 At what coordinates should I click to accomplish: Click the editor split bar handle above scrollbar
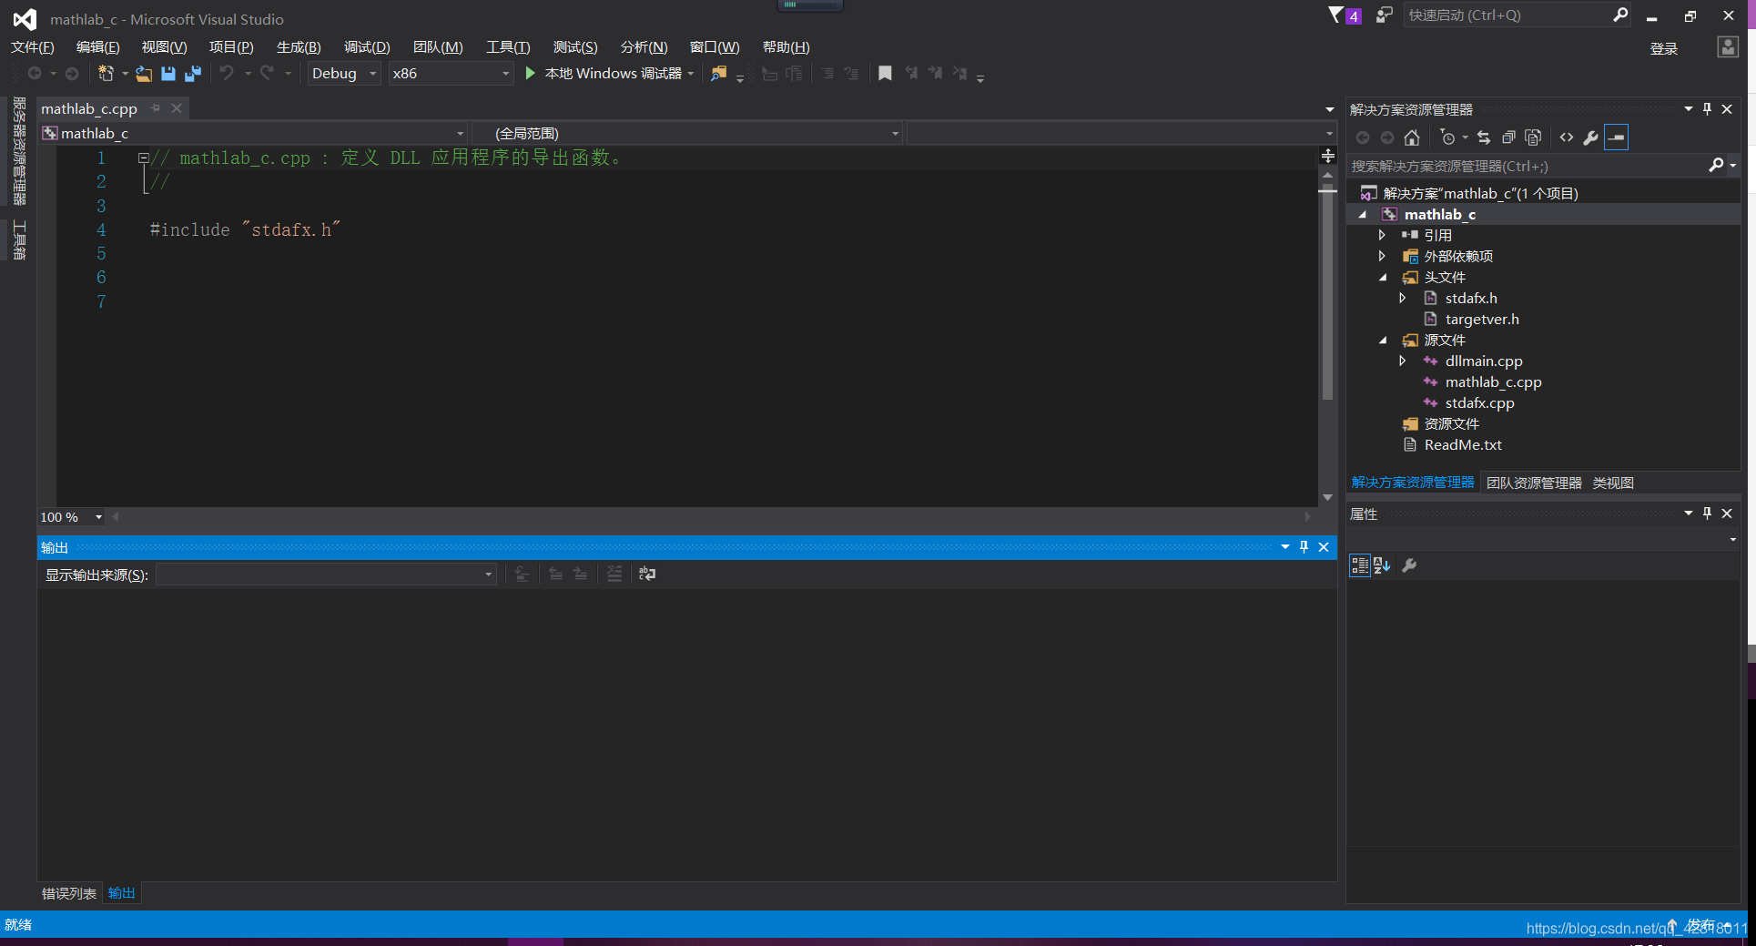[1328, 156]
